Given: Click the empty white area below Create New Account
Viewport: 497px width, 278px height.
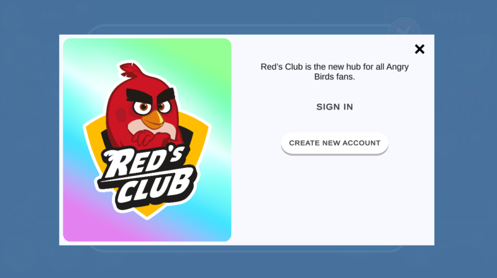Looking at the screenshot, I should pyautogui.click(x=335, y=200).
